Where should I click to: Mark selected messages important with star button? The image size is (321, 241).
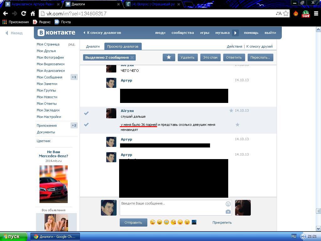pos(169,57)
